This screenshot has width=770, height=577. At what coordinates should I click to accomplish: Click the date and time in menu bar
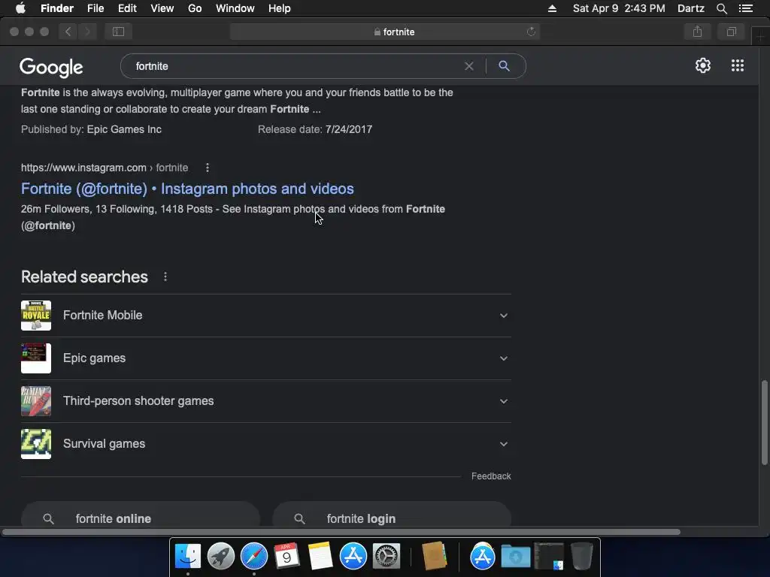(619, 8)
